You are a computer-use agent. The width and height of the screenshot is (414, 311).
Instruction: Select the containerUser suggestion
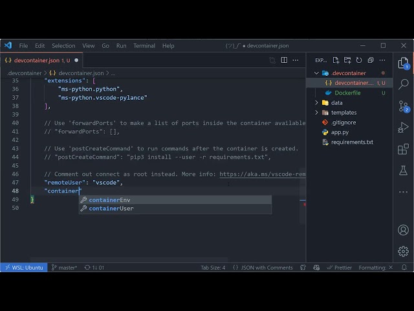175,209
